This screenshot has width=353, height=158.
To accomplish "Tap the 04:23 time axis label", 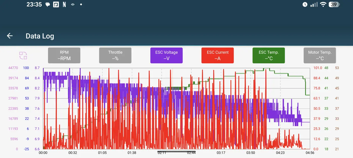I will point(280,153).
